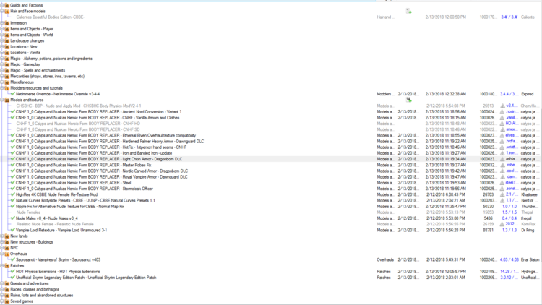Viewport: 542px width, 305px height.
Task: Click the Immersion category folder icon
Action: pos(7,23)
